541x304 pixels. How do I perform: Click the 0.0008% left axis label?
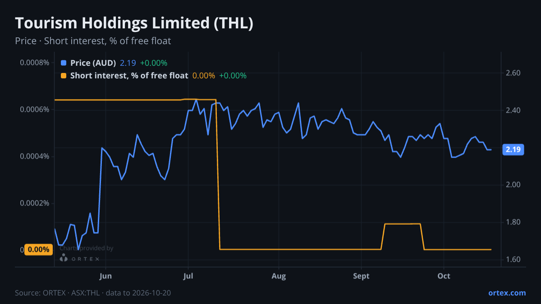(35, 62)
